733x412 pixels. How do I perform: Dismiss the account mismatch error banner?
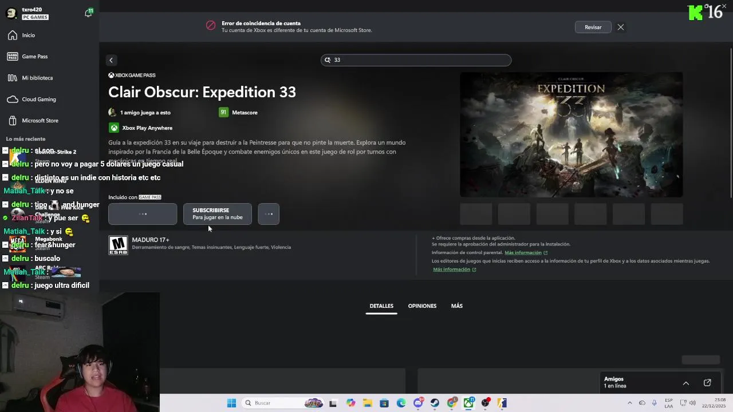point(621,27)
